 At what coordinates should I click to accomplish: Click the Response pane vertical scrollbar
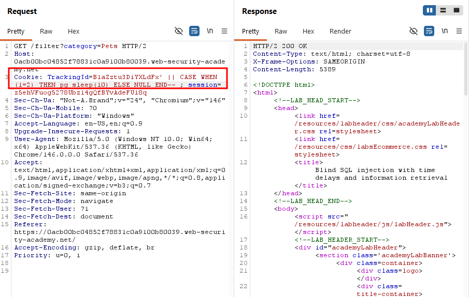466,69
